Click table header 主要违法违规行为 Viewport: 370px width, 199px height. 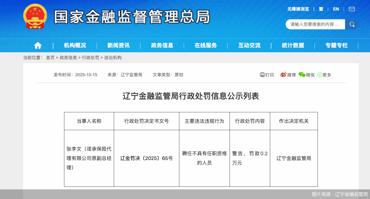[204, 121]
